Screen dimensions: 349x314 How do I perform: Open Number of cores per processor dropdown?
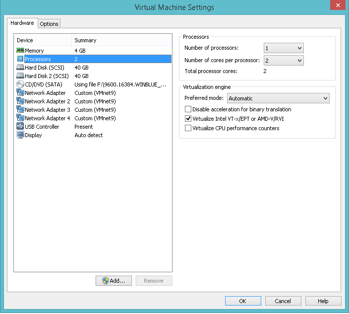pyautogui.click(x=284, y=61)
